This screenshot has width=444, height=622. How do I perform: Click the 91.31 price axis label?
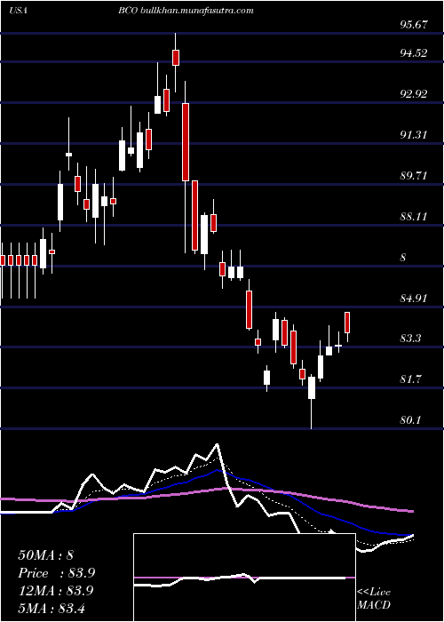coord(414,135)
